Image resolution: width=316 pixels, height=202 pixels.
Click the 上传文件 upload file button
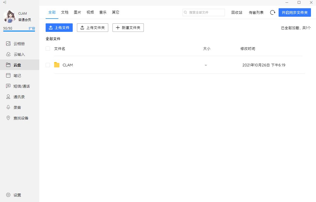[x=59, y=28]
